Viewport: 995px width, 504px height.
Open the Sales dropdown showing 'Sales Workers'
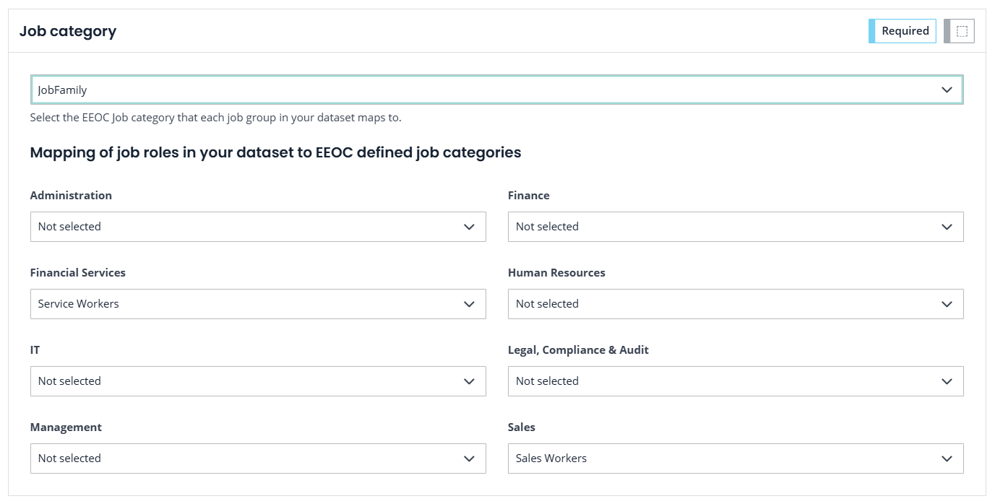click(x=735, y=459)
